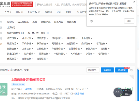The image size is (139, 101).
Task: Expand the 变更信息 filter dropdown
Action: click(x=27, y=59)
